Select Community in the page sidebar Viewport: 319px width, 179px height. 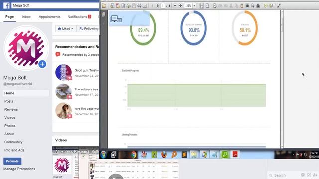13,142
